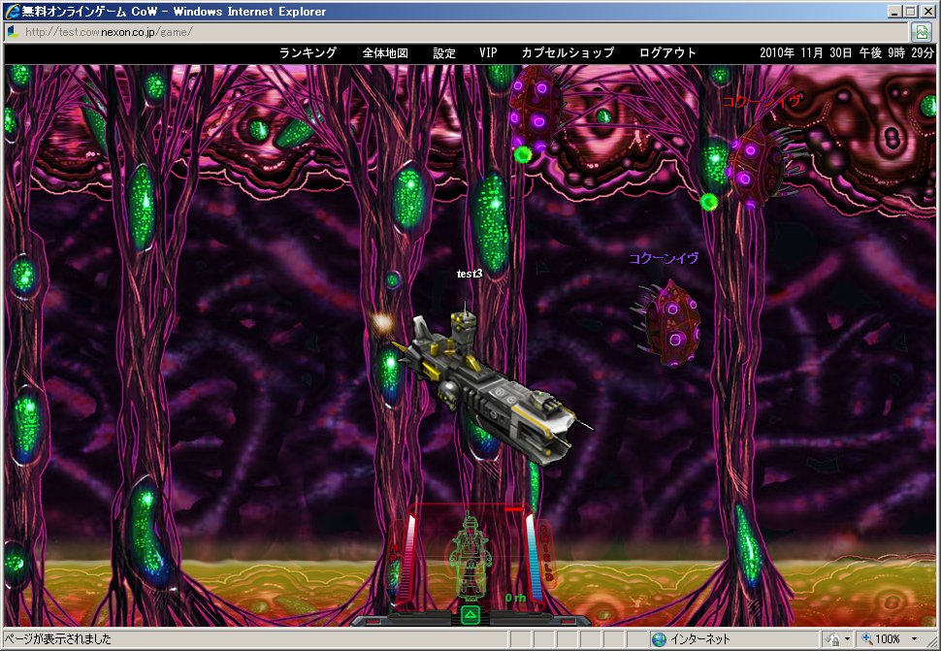
Task: Click the cocoon enemy at top center
Action: (535, 109)
